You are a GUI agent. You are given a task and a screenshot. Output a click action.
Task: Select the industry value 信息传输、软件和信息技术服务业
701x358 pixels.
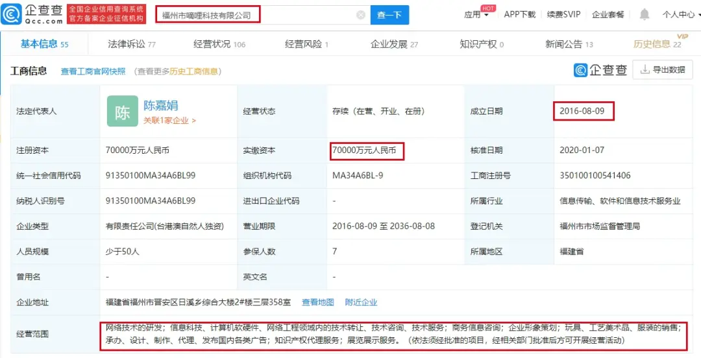pos(620,201)
